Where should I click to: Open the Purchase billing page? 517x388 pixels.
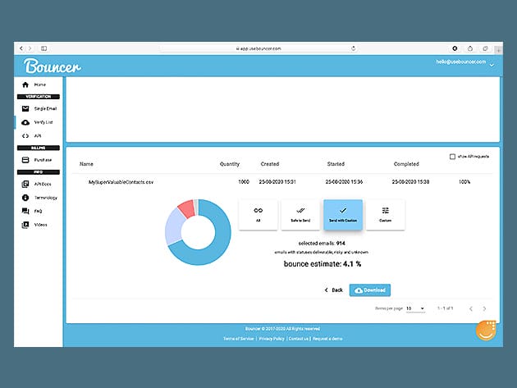(x=43, y=159)
